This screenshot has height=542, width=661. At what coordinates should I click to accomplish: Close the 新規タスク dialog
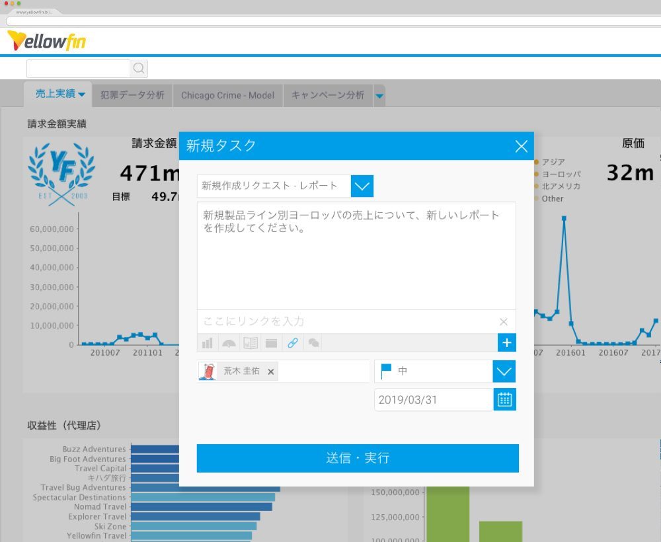tap(522, 146)
